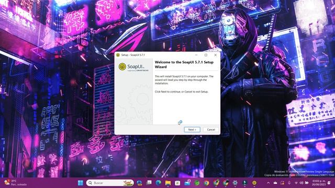Click the SoapUI icon in the title bar

[118, 55]
